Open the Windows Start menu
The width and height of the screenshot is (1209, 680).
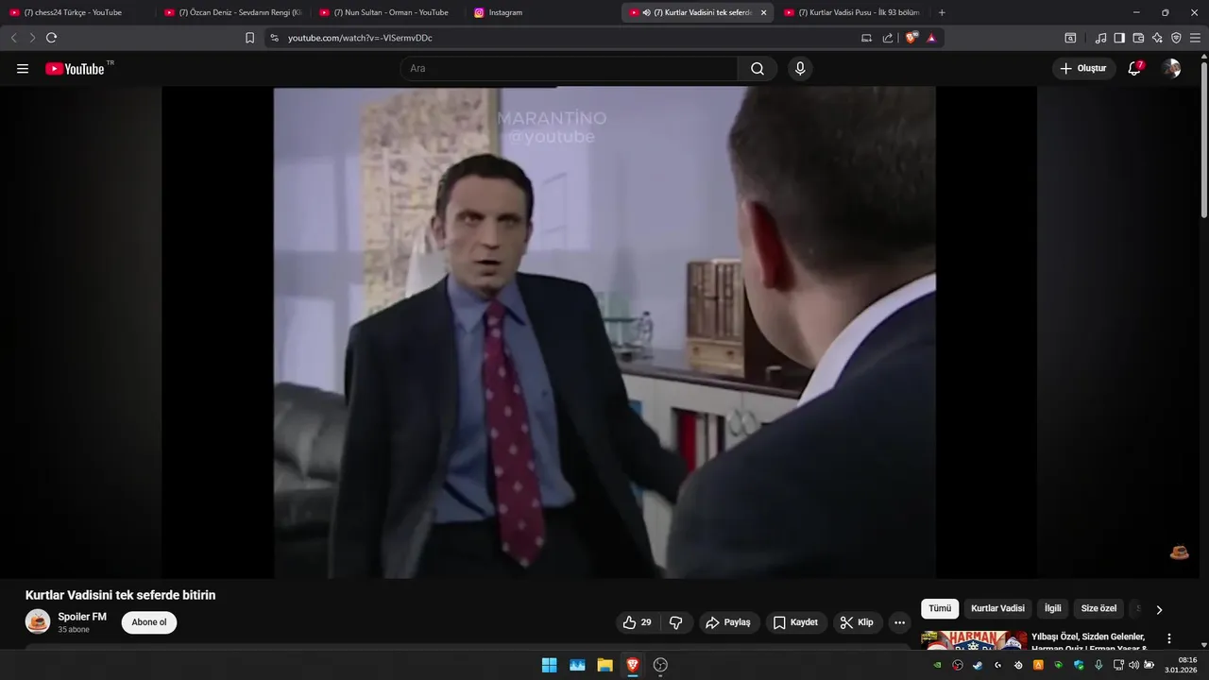[549, 665]
